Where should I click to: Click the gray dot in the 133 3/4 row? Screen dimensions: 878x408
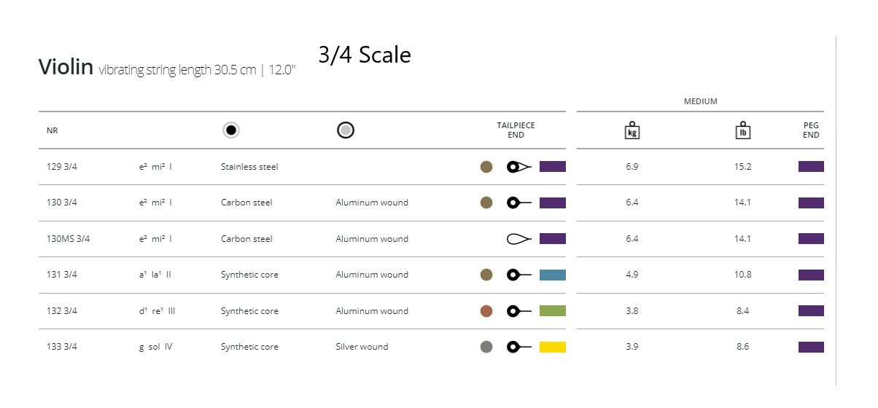point(486,347)
